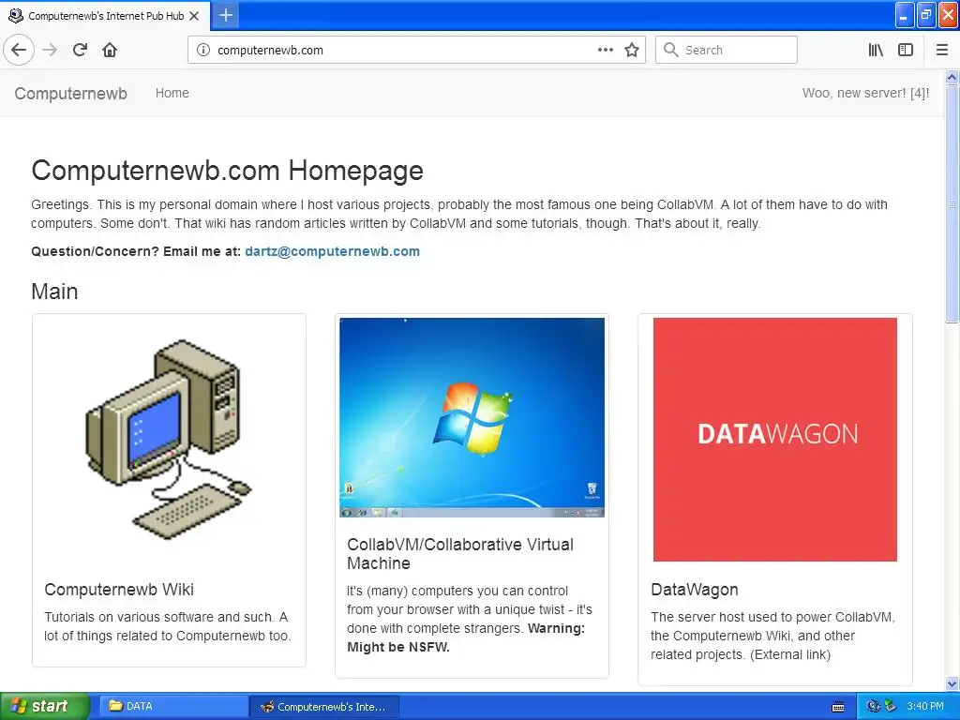Click the page scrollbar down arrow

[952, 683]
